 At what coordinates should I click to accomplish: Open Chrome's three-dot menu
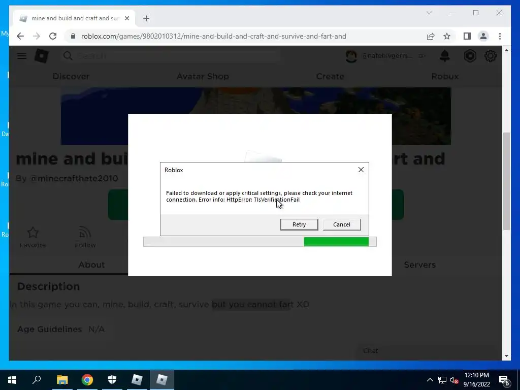(x=500, y=36)
